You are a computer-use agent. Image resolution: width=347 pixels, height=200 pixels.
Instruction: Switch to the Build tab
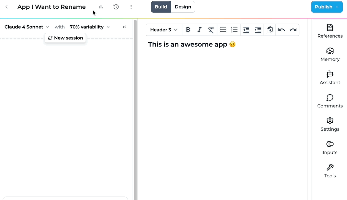161,7
